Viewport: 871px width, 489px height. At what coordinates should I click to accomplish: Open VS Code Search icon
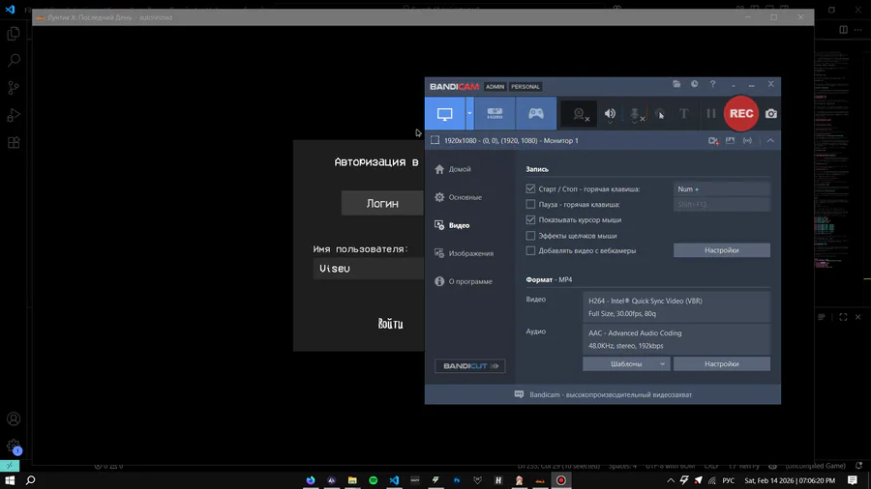[x=14, y=60]
